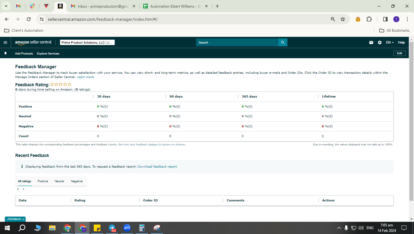Open Windows taskbar search
The height and width of the screenshot is (234, 414).
(22, 228)
